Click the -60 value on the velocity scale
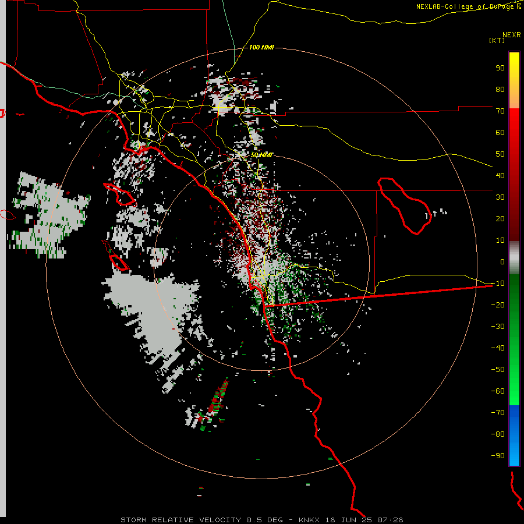524x524 pixels. coord(498,391)
